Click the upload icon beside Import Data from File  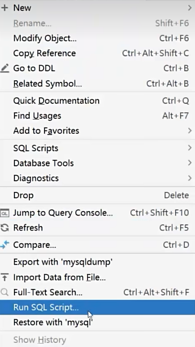pos(5,277)
